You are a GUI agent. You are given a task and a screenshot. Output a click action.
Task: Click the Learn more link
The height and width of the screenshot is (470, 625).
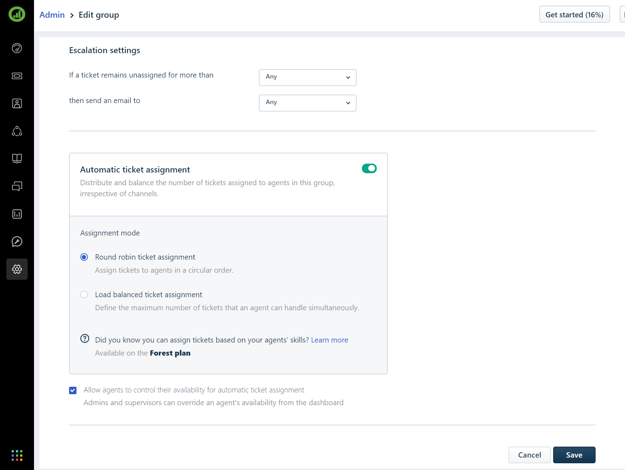coord(329,340)
